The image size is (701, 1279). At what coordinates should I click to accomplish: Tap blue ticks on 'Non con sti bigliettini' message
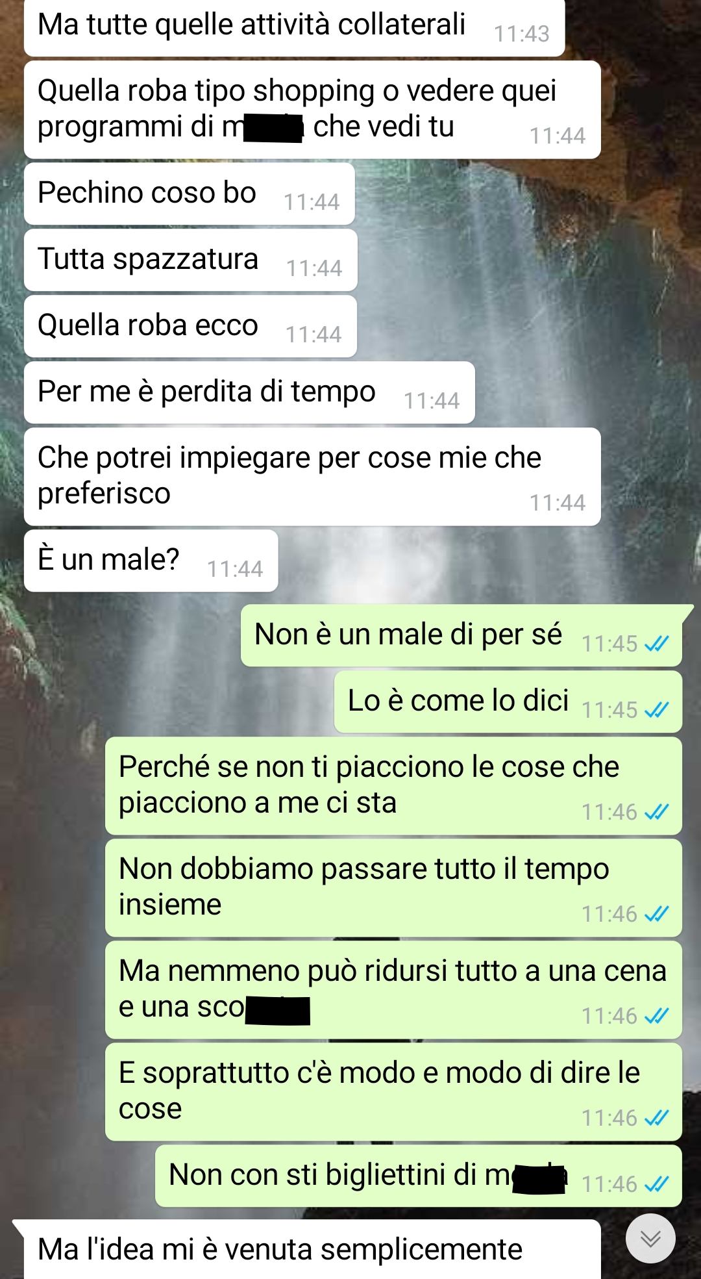[657, 1184]
